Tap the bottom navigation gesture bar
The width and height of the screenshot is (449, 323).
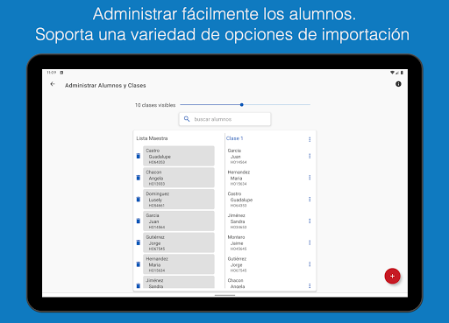click(224, 295)
